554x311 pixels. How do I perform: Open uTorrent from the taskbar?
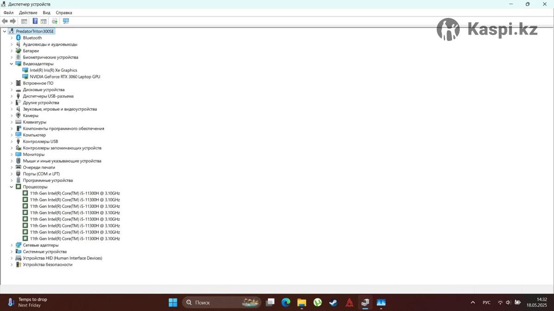318,303
